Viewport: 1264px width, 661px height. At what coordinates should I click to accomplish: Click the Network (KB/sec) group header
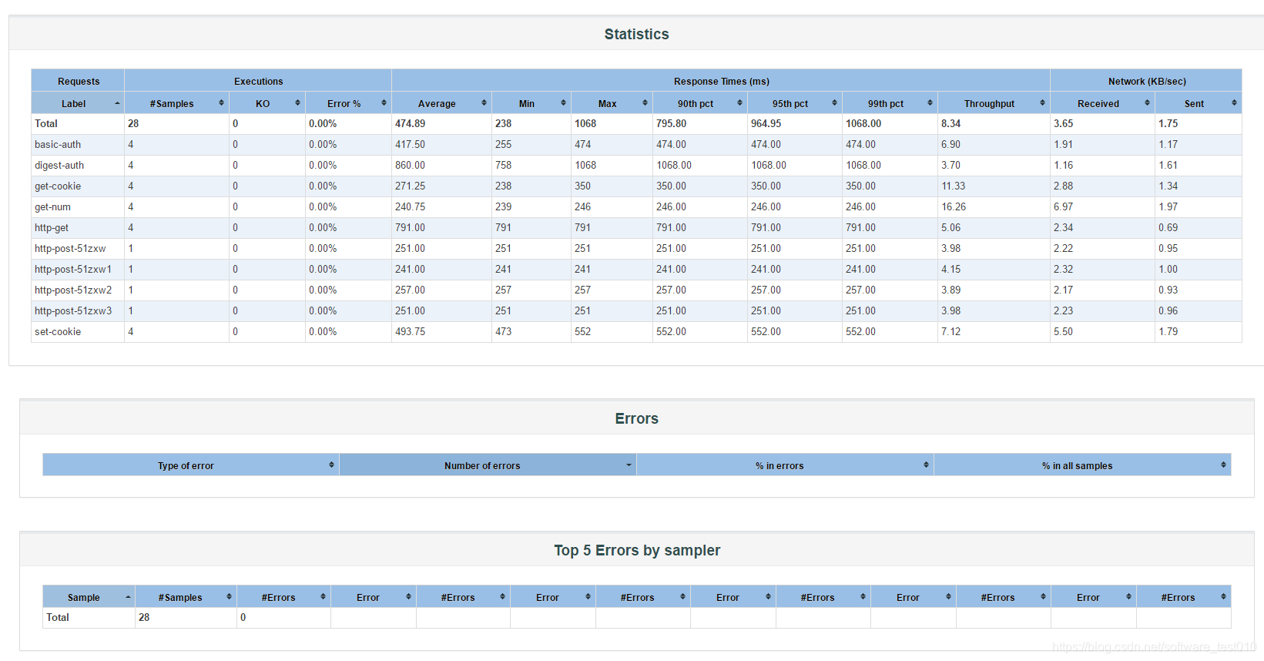(x=1146, y=81)
